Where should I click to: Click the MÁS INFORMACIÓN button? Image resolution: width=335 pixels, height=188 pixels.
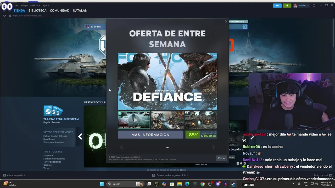click(150, 135)
